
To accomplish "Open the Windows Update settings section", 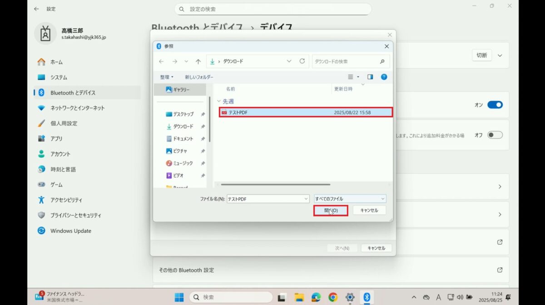I will coord(70,231).
